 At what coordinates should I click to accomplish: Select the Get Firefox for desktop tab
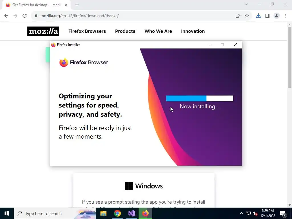[x=36, y=5]
